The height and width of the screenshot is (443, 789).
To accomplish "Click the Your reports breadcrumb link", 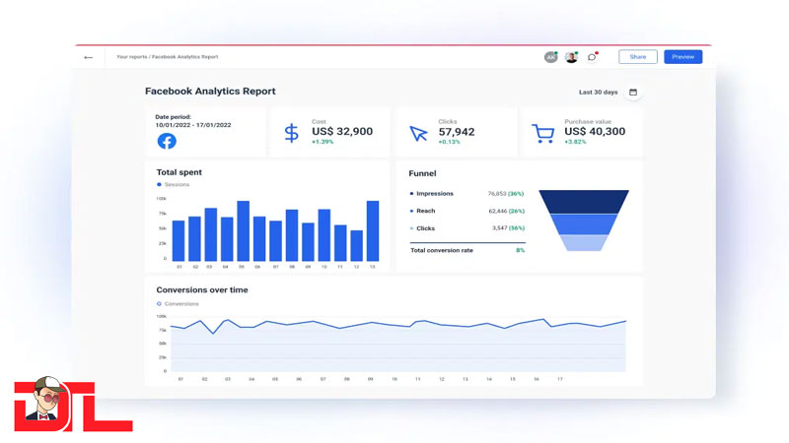I will click(x=132, y=57).
